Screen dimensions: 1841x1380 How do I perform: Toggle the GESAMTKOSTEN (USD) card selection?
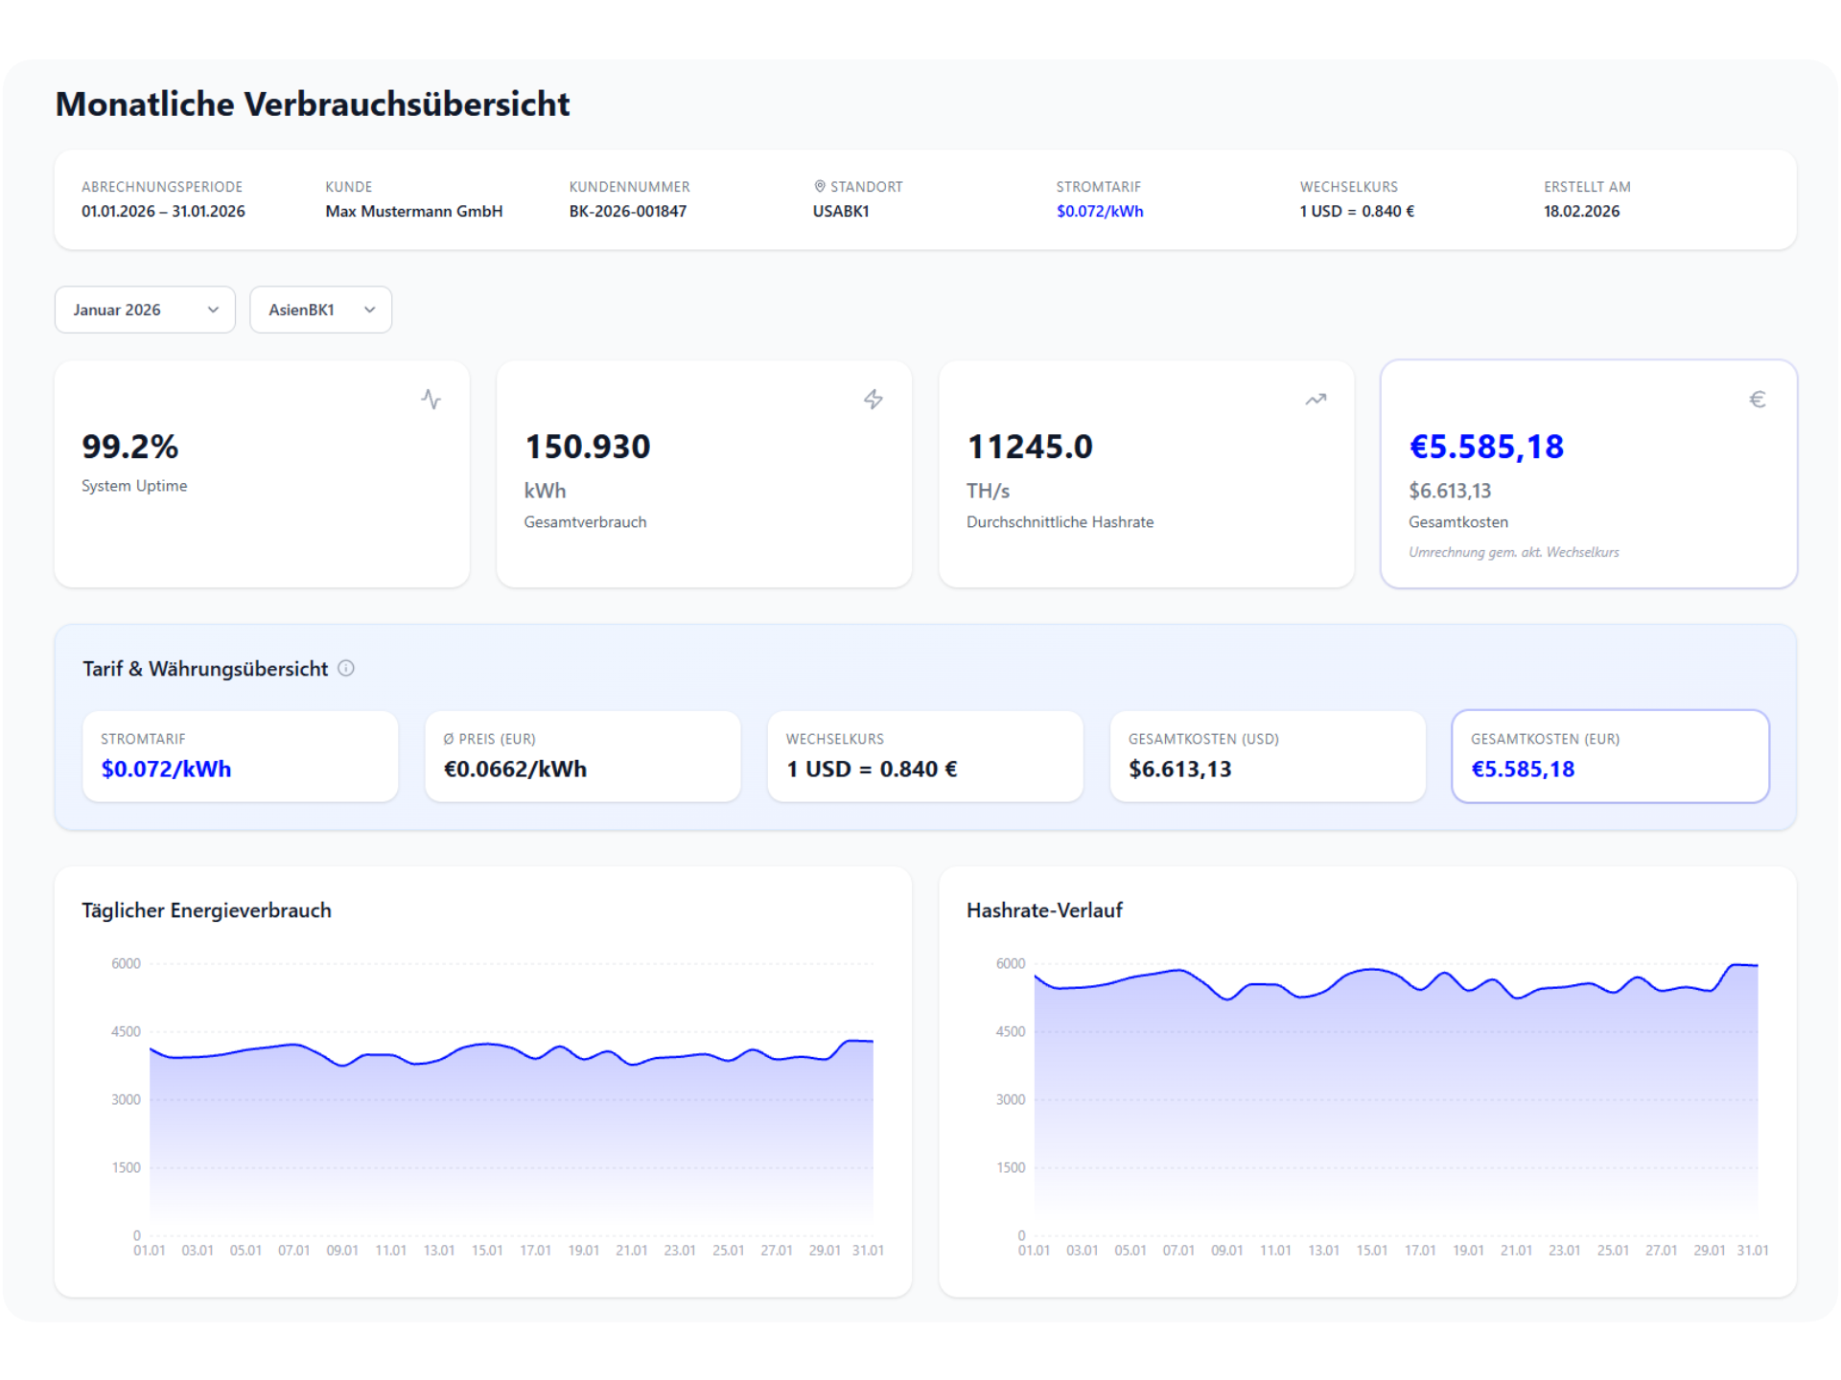point(1268,756)
